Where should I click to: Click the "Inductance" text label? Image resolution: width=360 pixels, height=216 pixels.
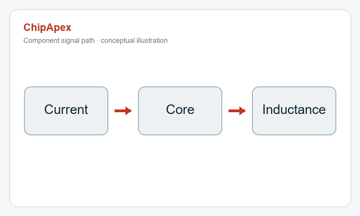[x=294, y=109]
